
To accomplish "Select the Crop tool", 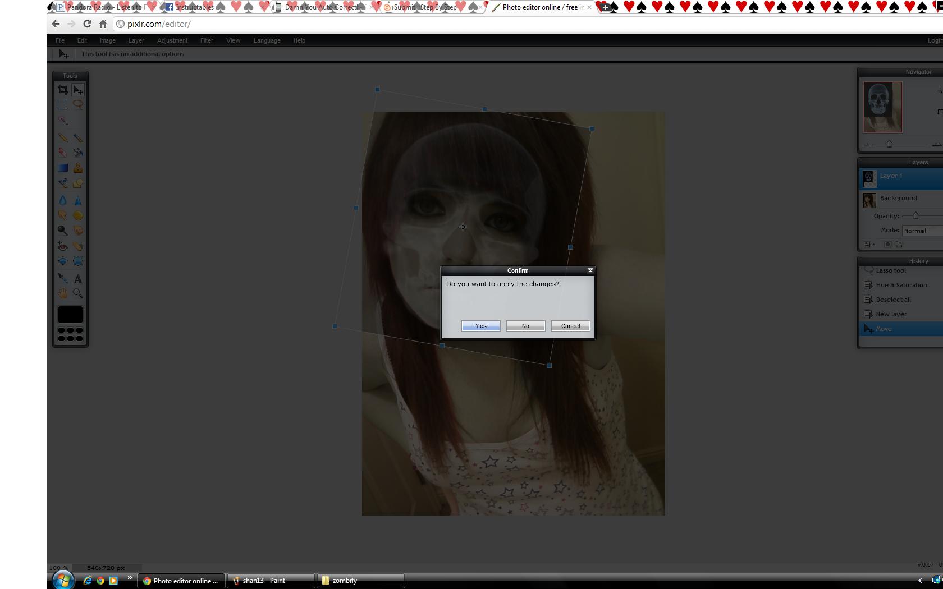I will [63, 90].
